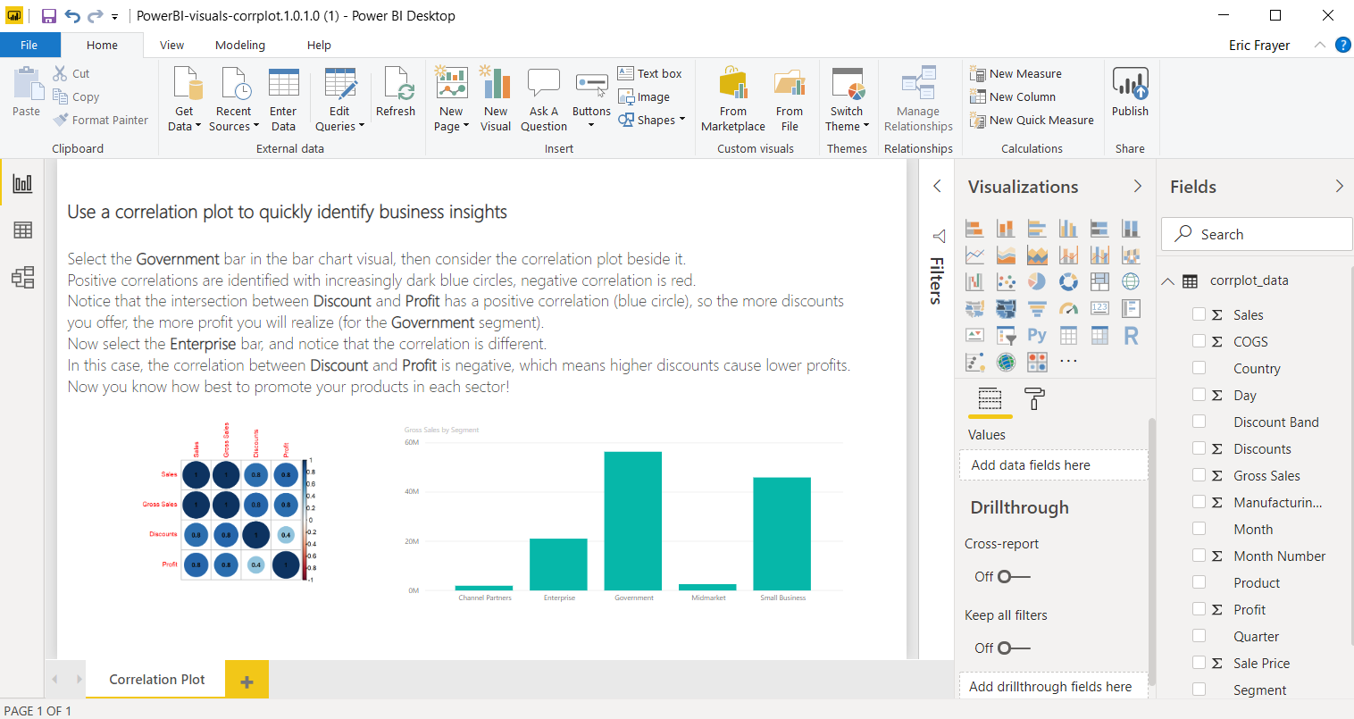This screenshot has height=719, width=1354.
Task: Open the Modeling ribbon tab
Action: (240, 45)
